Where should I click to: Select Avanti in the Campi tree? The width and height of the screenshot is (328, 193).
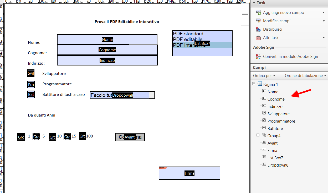click(273, 143)
